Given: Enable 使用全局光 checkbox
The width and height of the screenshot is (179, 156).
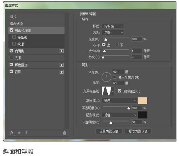Looking at the screenshot, I should 115,77.
